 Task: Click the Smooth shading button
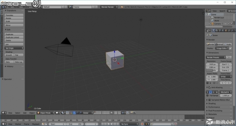[9, 55]
